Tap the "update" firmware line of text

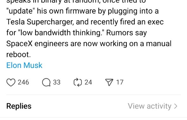82,11
